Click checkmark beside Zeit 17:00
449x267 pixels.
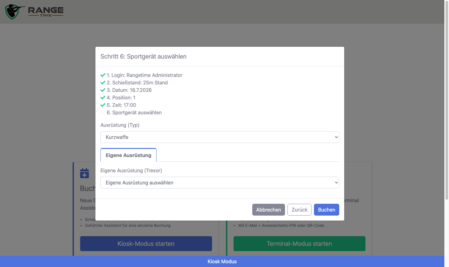tap(103, 105)
